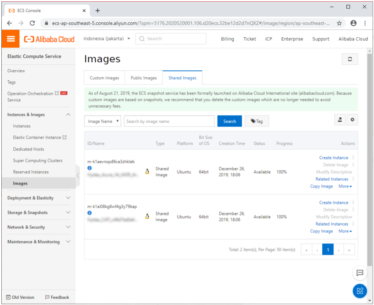Viewport: 374px width, 305px height.
Task: Click info icon under first image ID
Action: pyautogui.click(x=90, y=168)
